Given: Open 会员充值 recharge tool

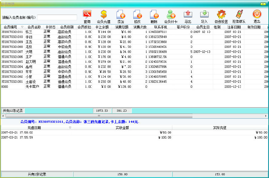Looking at the screenshot, I should (104, 17).
